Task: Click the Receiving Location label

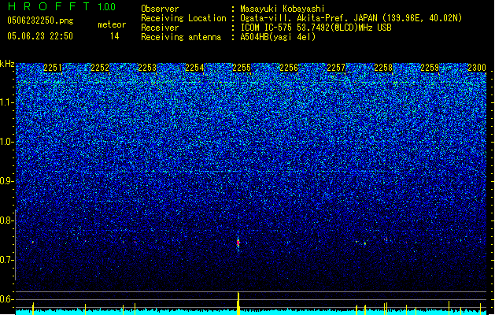Action: 183,18
